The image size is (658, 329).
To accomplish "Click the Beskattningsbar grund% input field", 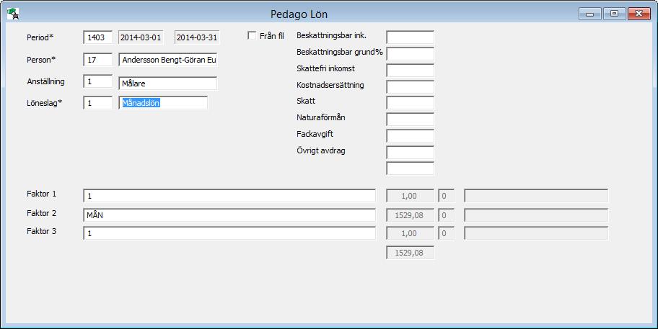I will [410, 53].
